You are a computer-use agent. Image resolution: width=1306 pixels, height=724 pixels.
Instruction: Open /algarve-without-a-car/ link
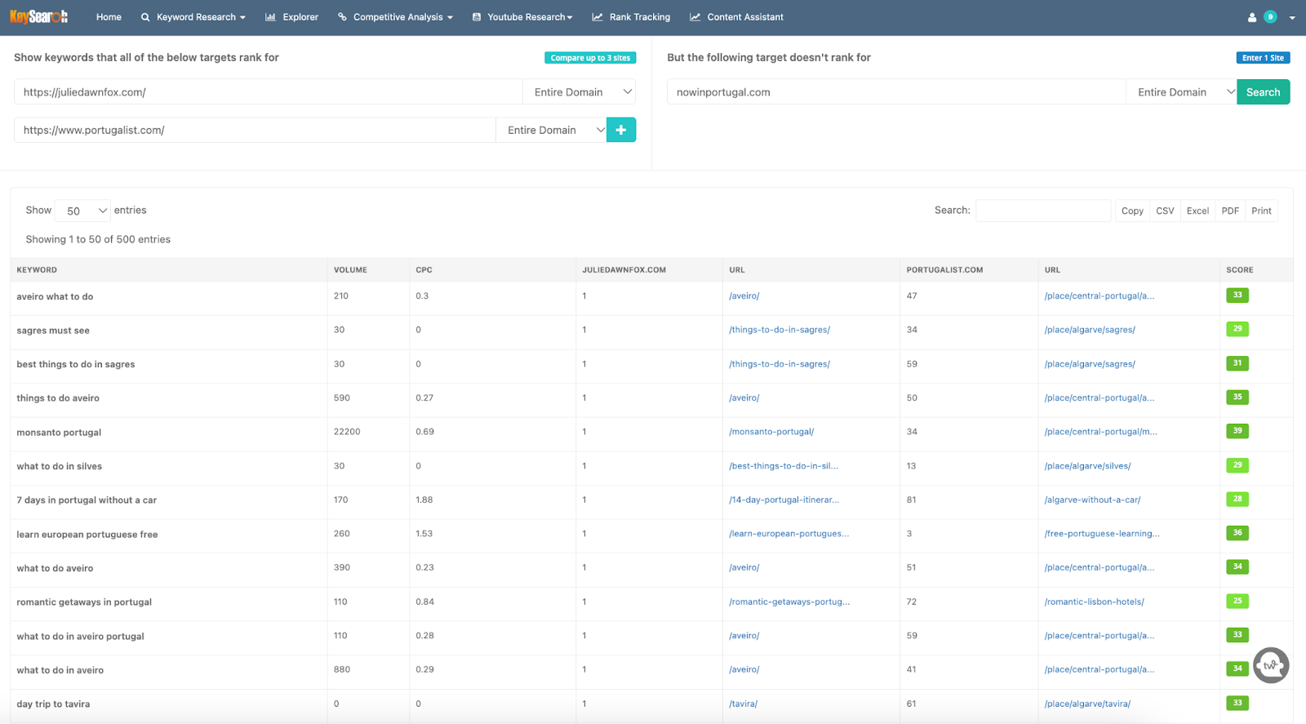pyautogui.click(x=1092, y=500)
